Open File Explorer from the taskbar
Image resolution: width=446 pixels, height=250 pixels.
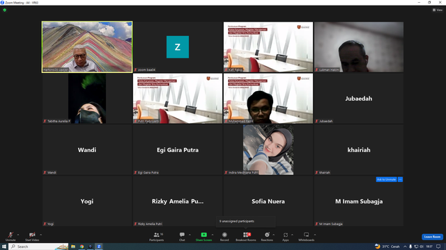[x=73, y=247]
